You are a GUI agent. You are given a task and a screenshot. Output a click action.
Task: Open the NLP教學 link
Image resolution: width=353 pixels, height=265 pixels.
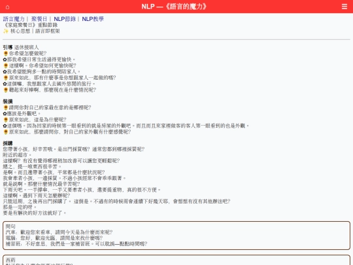[x=93, y=19]
